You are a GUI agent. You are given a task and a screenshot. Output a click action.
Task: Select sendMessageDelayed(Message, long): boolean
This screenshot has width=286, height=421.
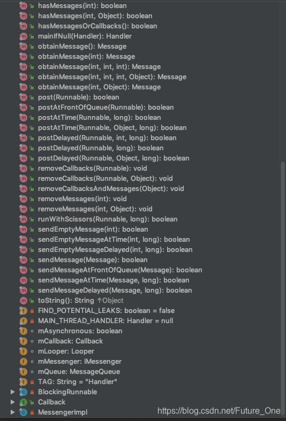115,290
